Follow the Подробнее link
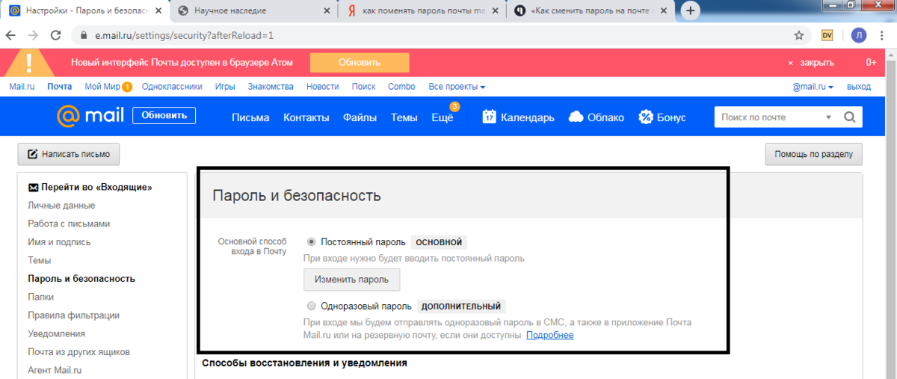Image resolution: width=897 pixels, height=379 pixels. coord(549,335)
